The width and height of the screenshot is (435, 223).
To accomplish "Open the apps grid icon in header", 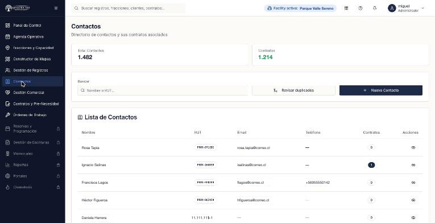I will click(346, 9).
